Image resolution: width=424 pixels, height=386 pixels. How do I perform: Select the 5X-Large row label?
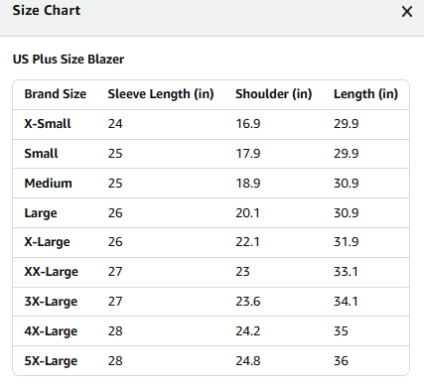click(51, 361)
